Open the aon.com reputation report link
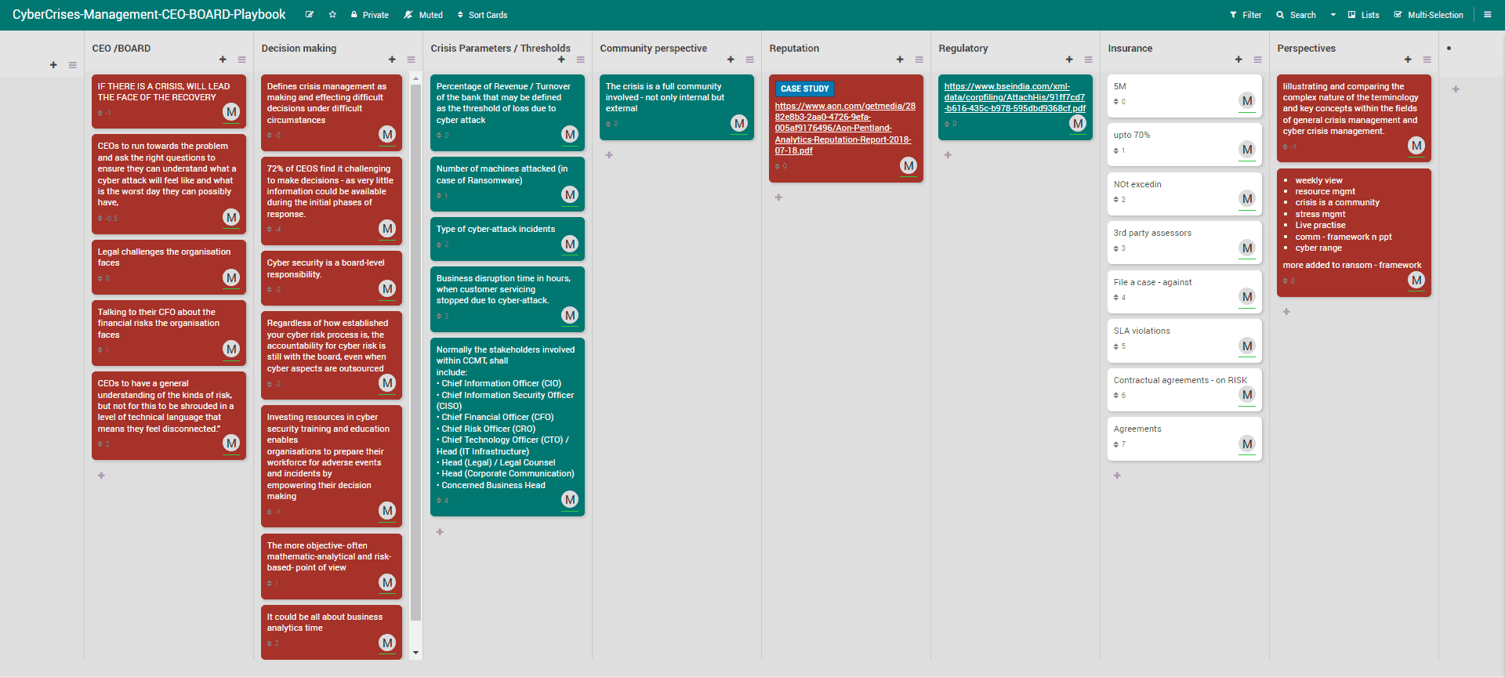Viewport: 1505px width, 677px height. tap(844, 129)
